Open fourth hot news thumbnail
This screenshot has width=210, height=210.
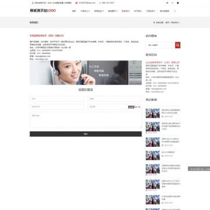pyautogui.click(x=153, y=155)
